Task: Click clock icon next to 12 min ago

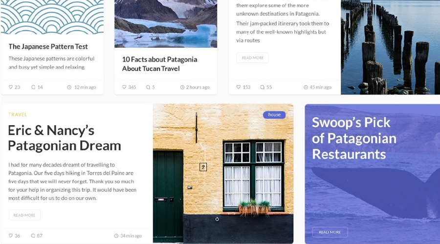Action: point(69,87)
